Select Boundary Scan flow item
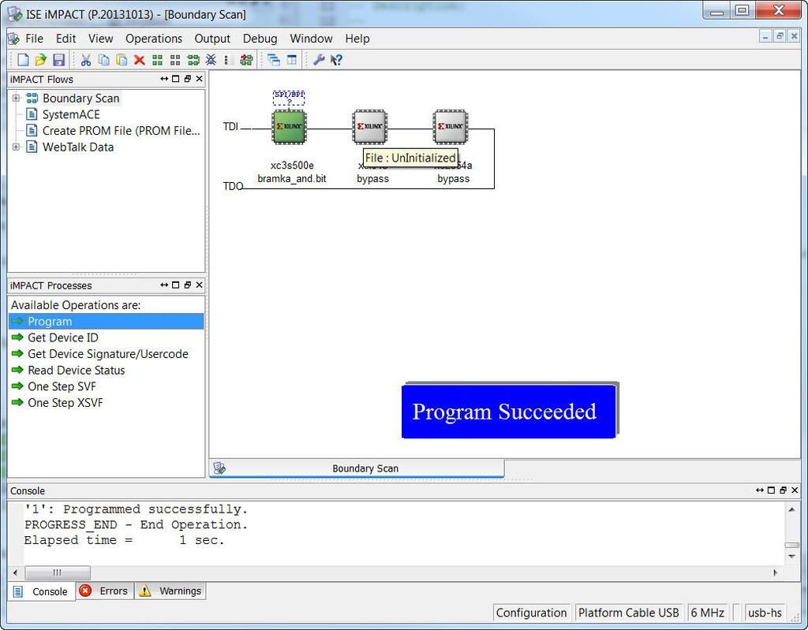The width and height of the screenshot is (808, 630). (x=81, y=98)
